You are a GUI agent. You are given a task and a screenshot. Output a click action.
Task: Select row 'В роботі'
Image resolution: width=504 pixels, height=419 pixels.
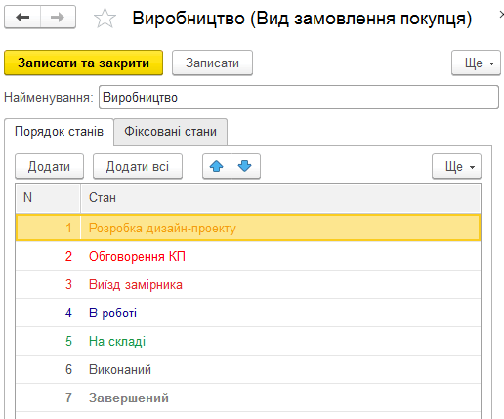248,313
